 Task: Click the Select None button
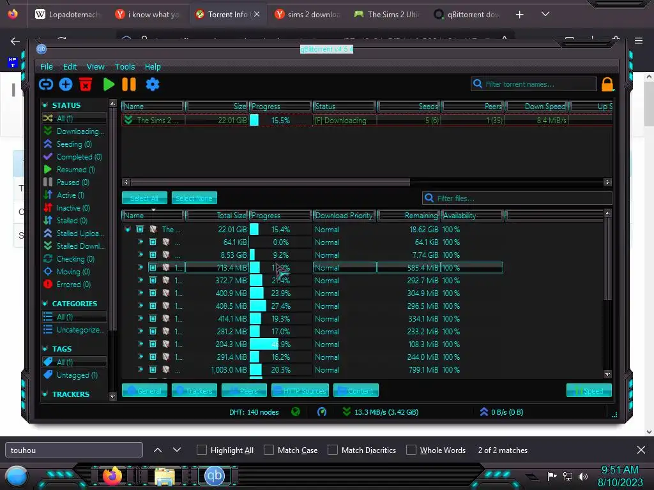[194, 198]
